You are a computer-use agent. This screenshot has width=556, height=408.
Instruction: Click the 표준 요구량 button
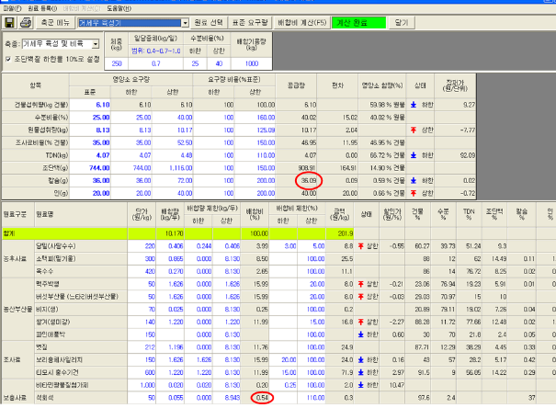pos(250,23)
